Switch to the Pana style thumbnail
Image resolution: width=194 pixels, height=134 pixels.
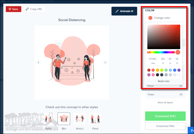pyautogui.click(x=95, y=119)
